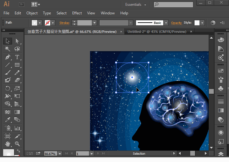229x162 pixels.
Task: Select the Hand tool
Action: tap(8, 144)
